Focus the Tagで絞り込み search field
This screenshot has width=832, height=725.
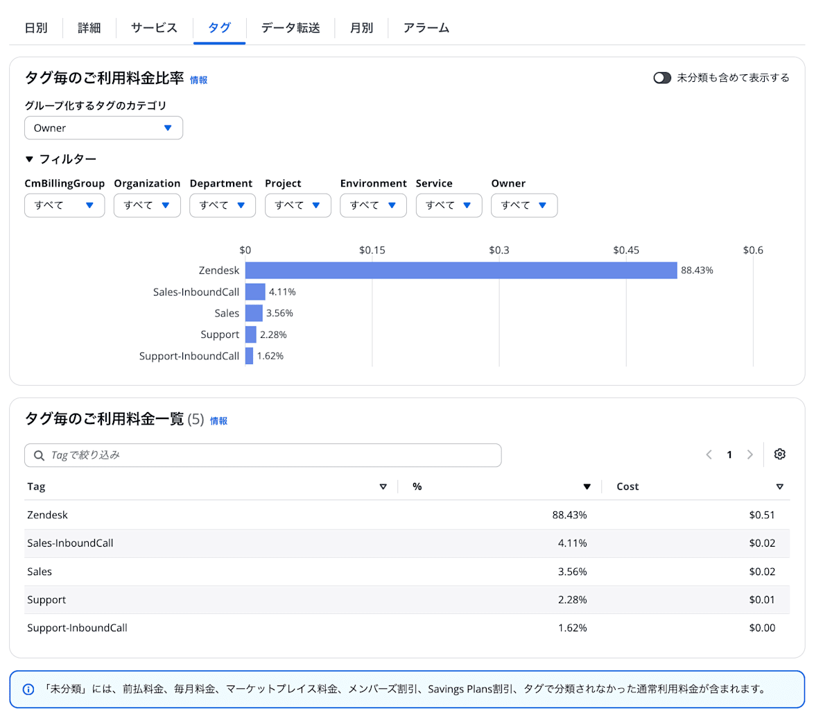pyautogui.click(x=263, y=455)
